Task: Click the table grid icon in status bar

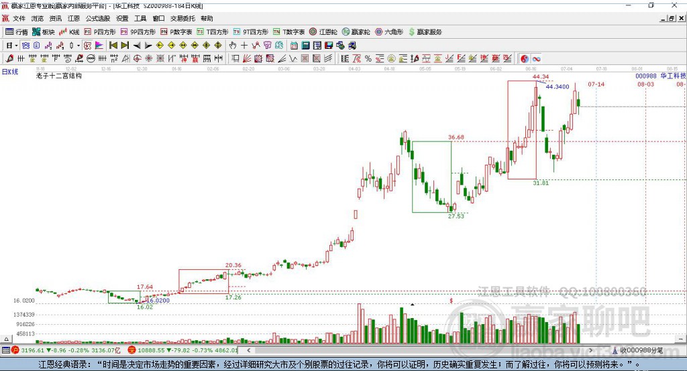Action: pos(5,350)
